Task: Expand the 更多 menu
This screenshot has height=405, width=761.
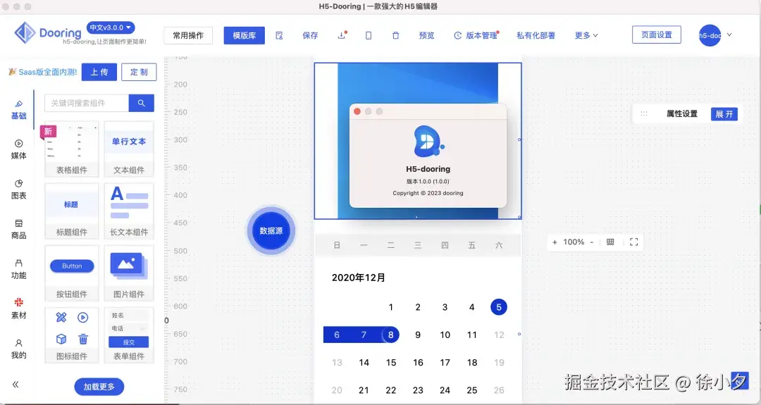Action: [x=586, y=35]
